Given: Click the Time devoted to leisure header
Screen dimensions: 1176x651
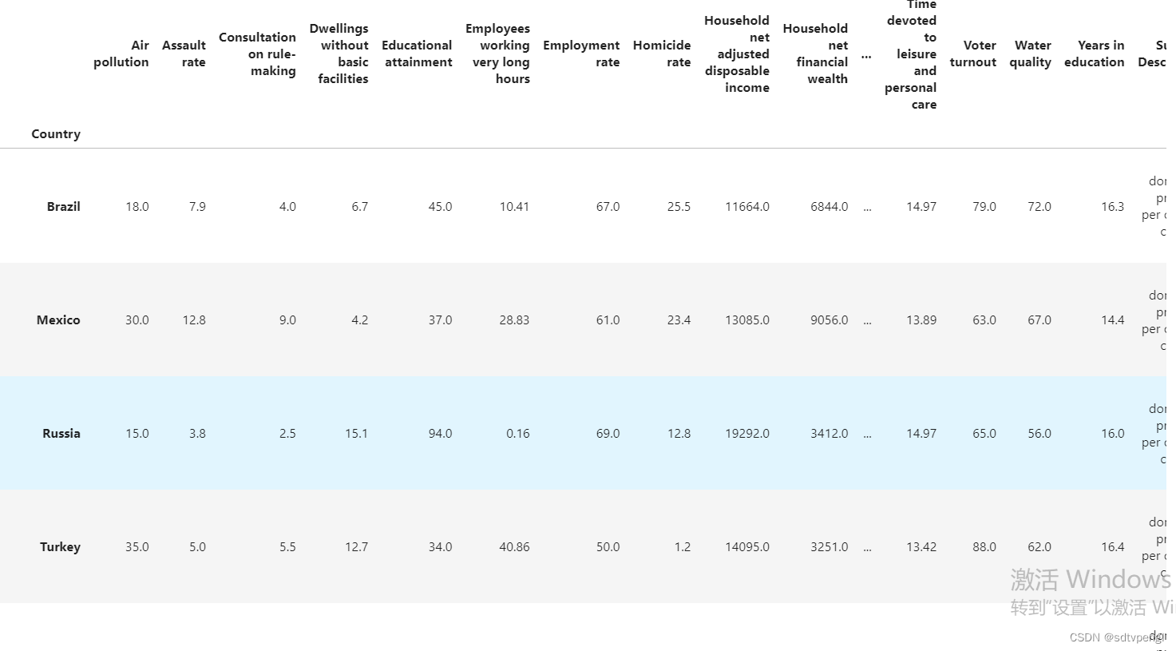Looking at the screenshot, I should (x=911, y=54).
